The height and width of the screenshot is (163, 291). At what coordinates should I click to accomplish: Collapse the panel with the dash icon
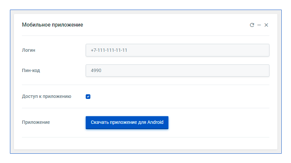pos(259,25)
